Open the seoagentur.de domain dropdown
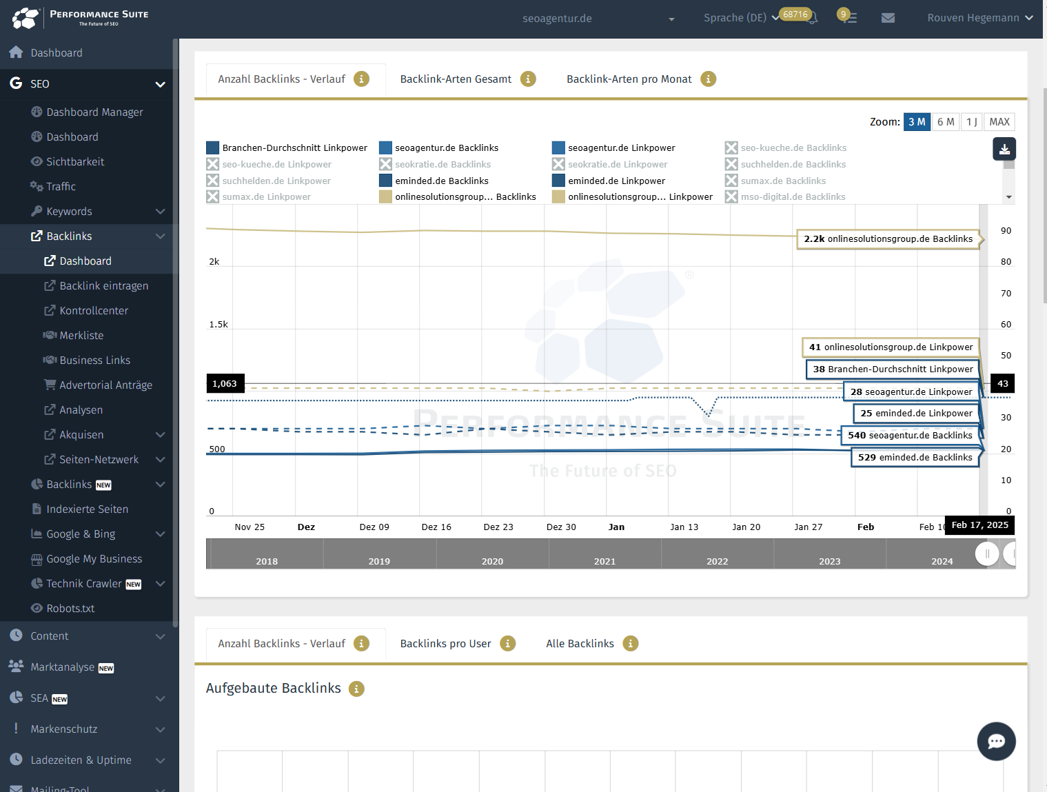 click(598, 19)
